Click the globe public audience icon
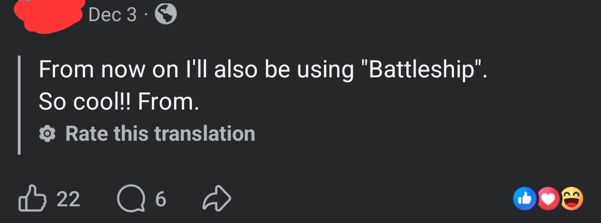 [165, 15]
